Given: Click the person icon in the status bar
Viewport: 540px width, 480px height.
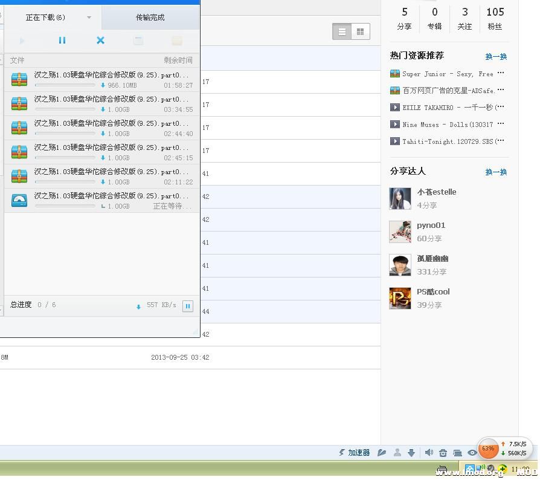Looking at the screenshot, I should [x=397, y=452].
